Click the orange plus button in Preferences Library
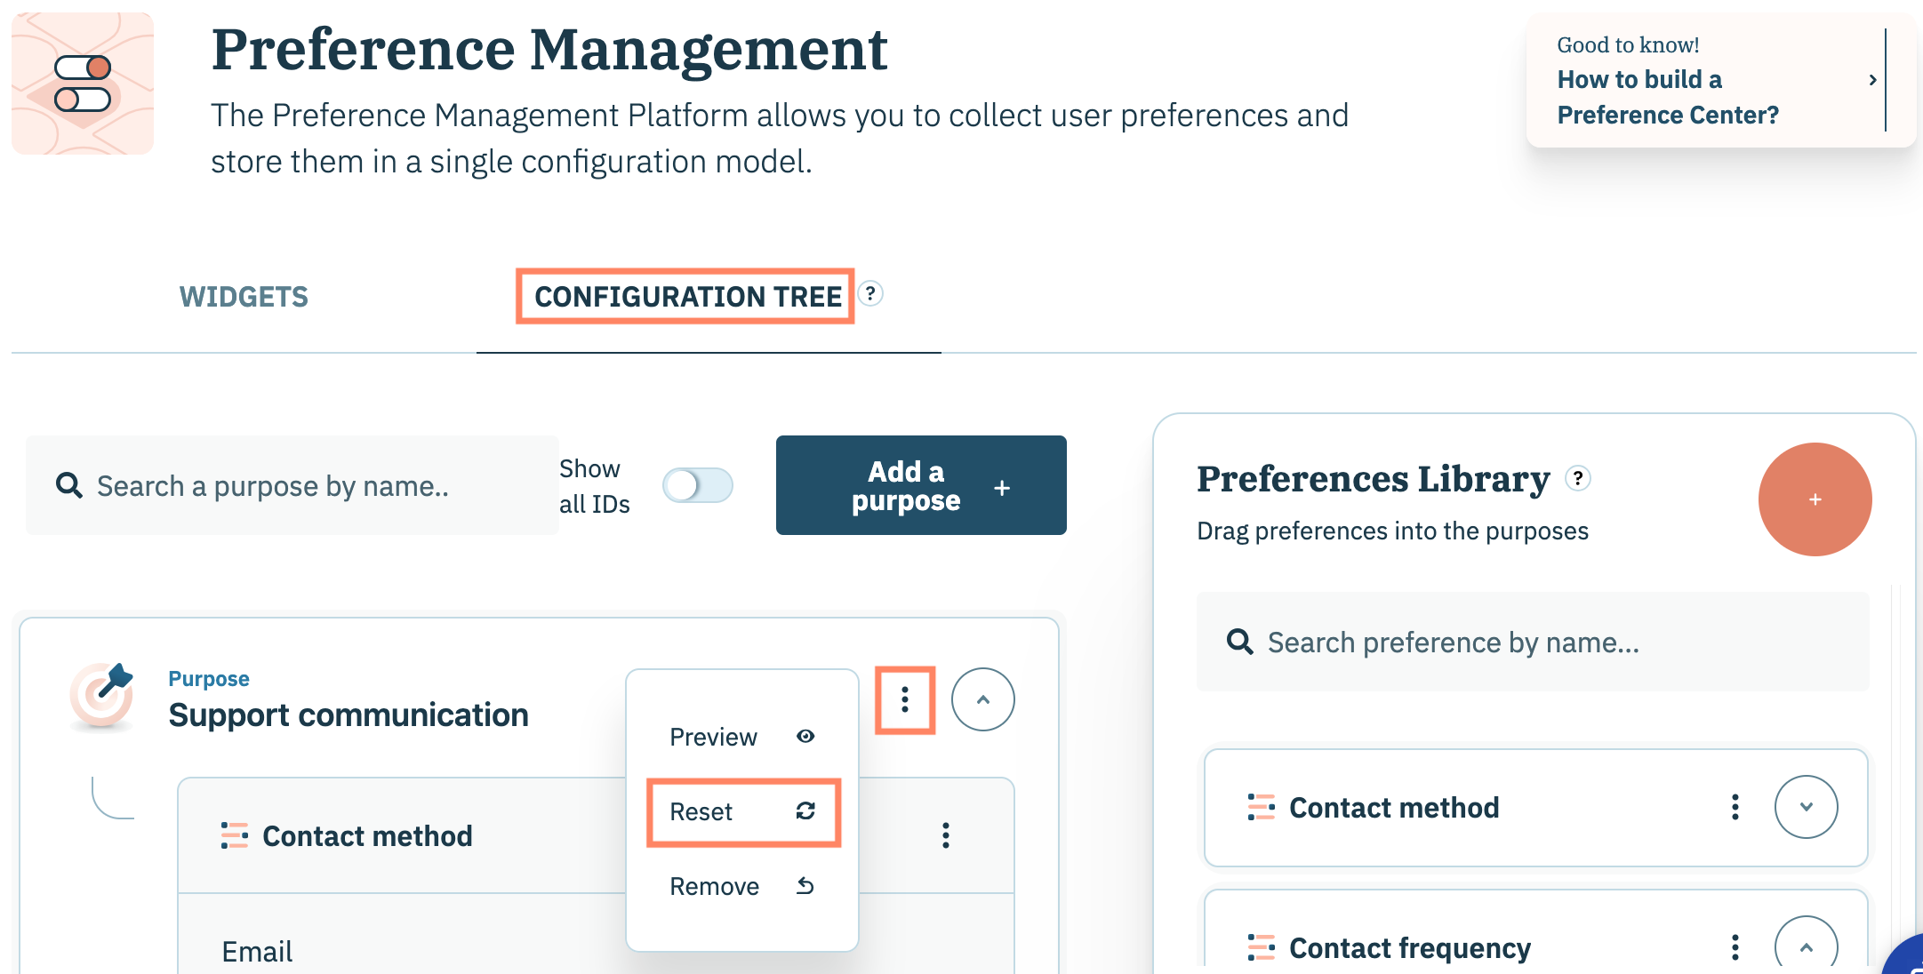This screenshot has height=974, width=1923. pos(1815,499)
